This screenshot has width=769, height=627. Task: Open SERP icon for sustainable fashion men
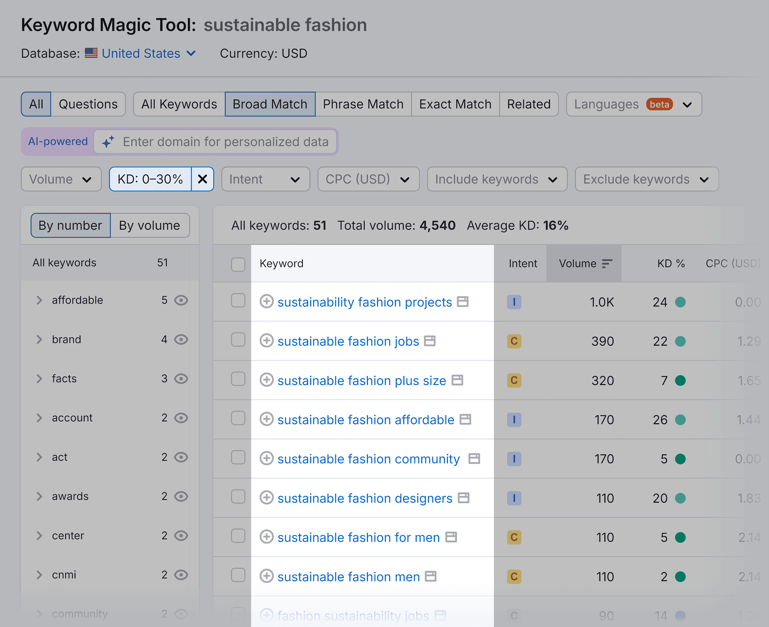tap(431, 577)
